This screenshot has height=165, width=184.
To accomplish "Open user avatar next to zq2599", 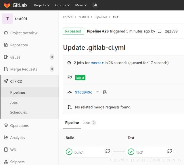I will click(x=159, y=31).
